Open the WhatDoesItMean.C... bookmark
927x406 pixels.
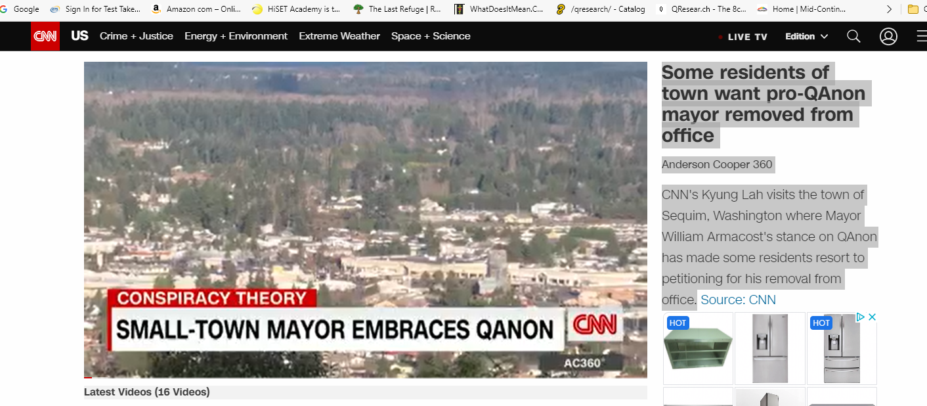click(498, 9)
